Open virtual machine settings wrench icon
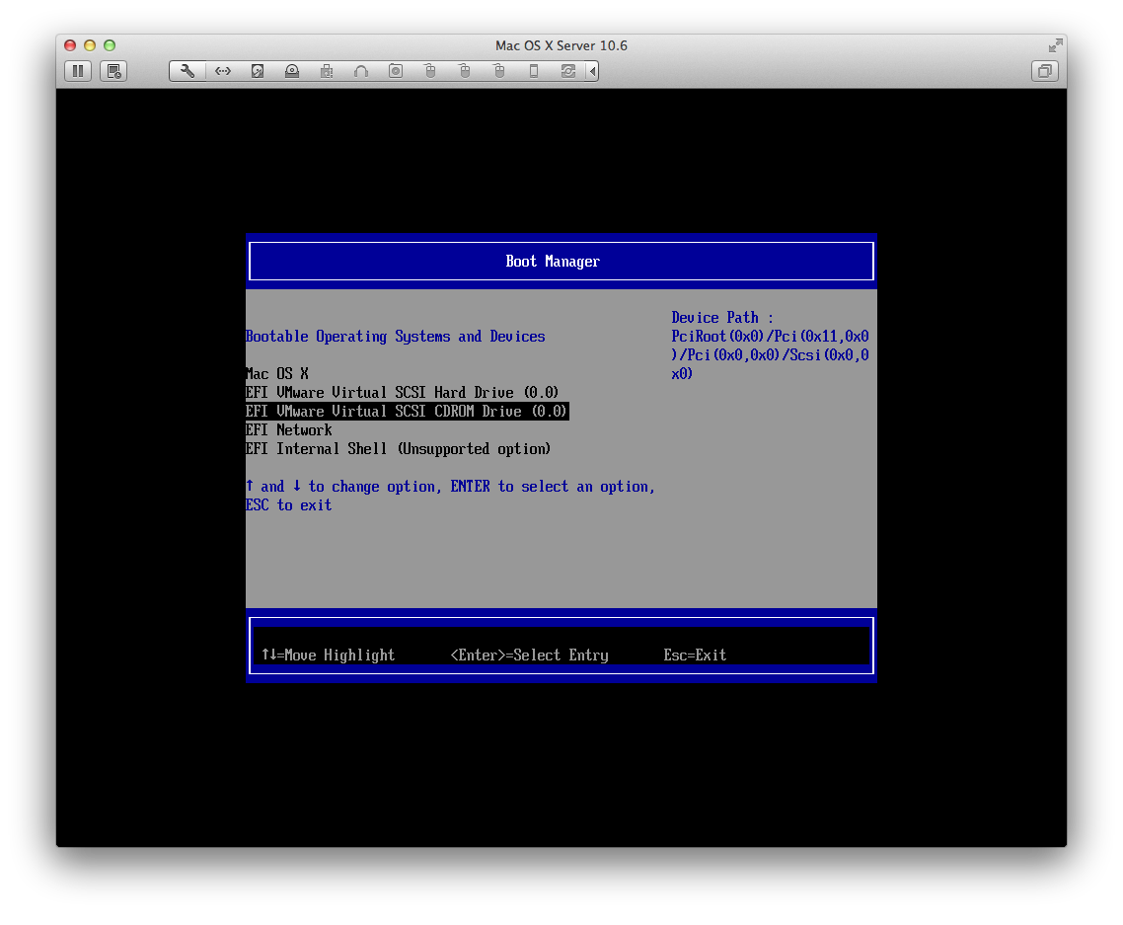Screen dimensions: 1123x925 click(187, 71)
